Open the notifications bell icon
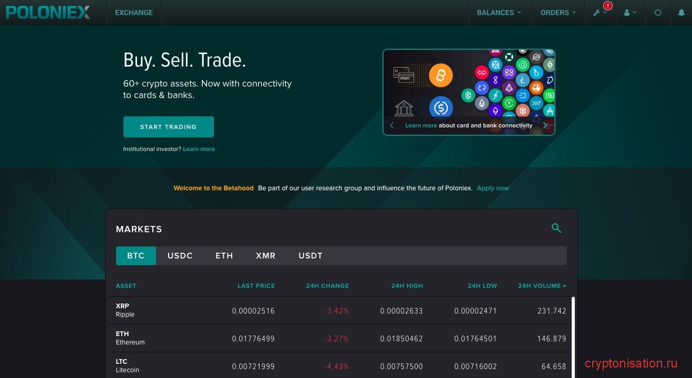This screenshot has width=692, height=378. click(681, 12)
